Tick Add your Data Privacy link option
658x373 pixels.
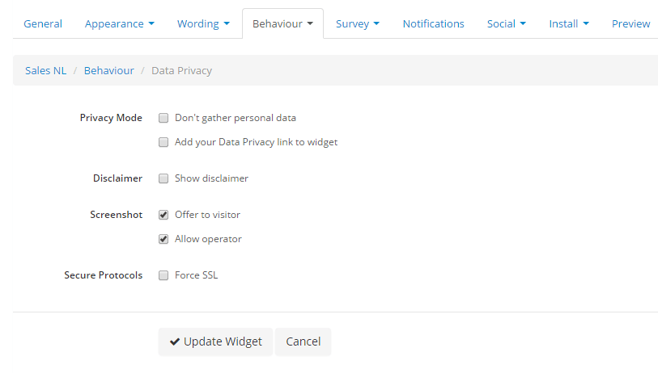click(x=163, y=142)
